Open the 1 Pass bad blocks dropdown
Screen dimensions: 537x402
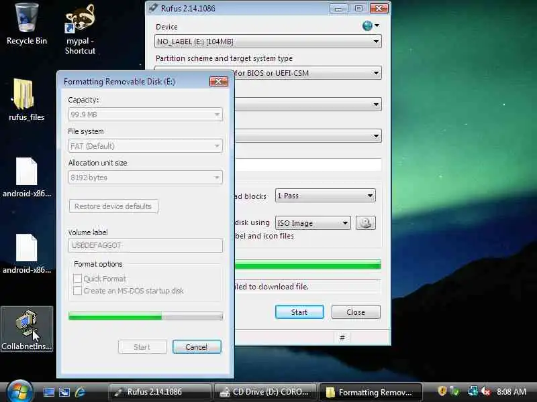coord(325,196)
